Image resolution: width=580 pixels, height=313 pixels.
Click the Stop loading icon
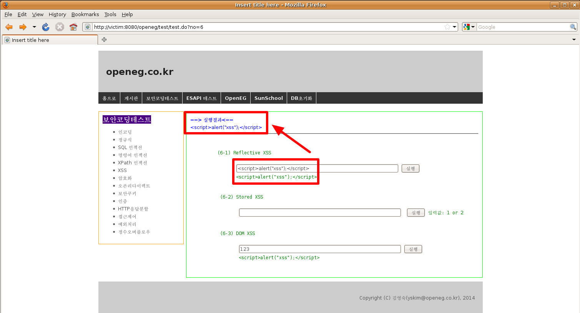point(60,27)
